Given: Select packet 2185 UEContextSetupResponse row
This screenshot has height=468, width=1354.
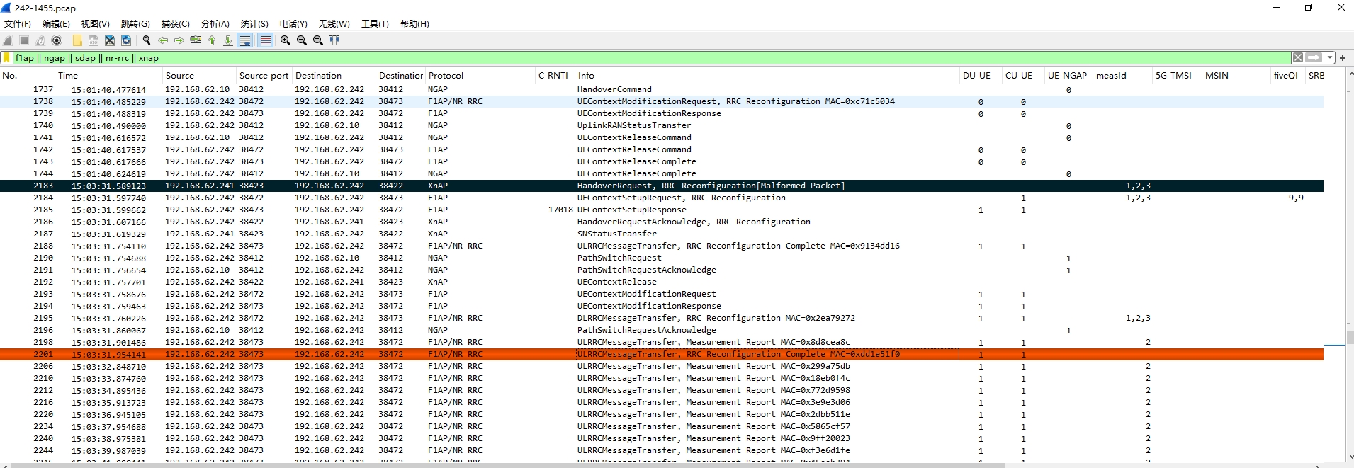Looking at the screenshot, I should (662, 210).
